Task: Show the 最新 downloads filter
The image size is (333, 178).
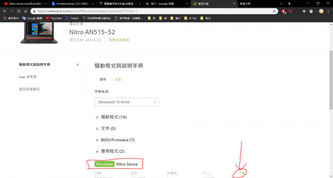Action: (103, 79)
